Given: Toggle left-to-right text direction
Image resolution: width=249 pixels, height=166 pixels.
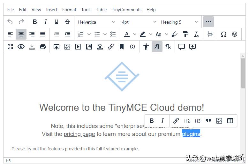Looking at the screenshot, I should [x=157, y=47].
